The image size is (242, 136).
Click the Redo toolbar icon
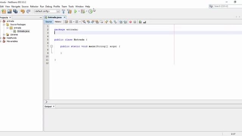point(28,11)
